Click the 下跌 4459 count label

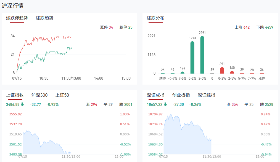tap(265, 27)
